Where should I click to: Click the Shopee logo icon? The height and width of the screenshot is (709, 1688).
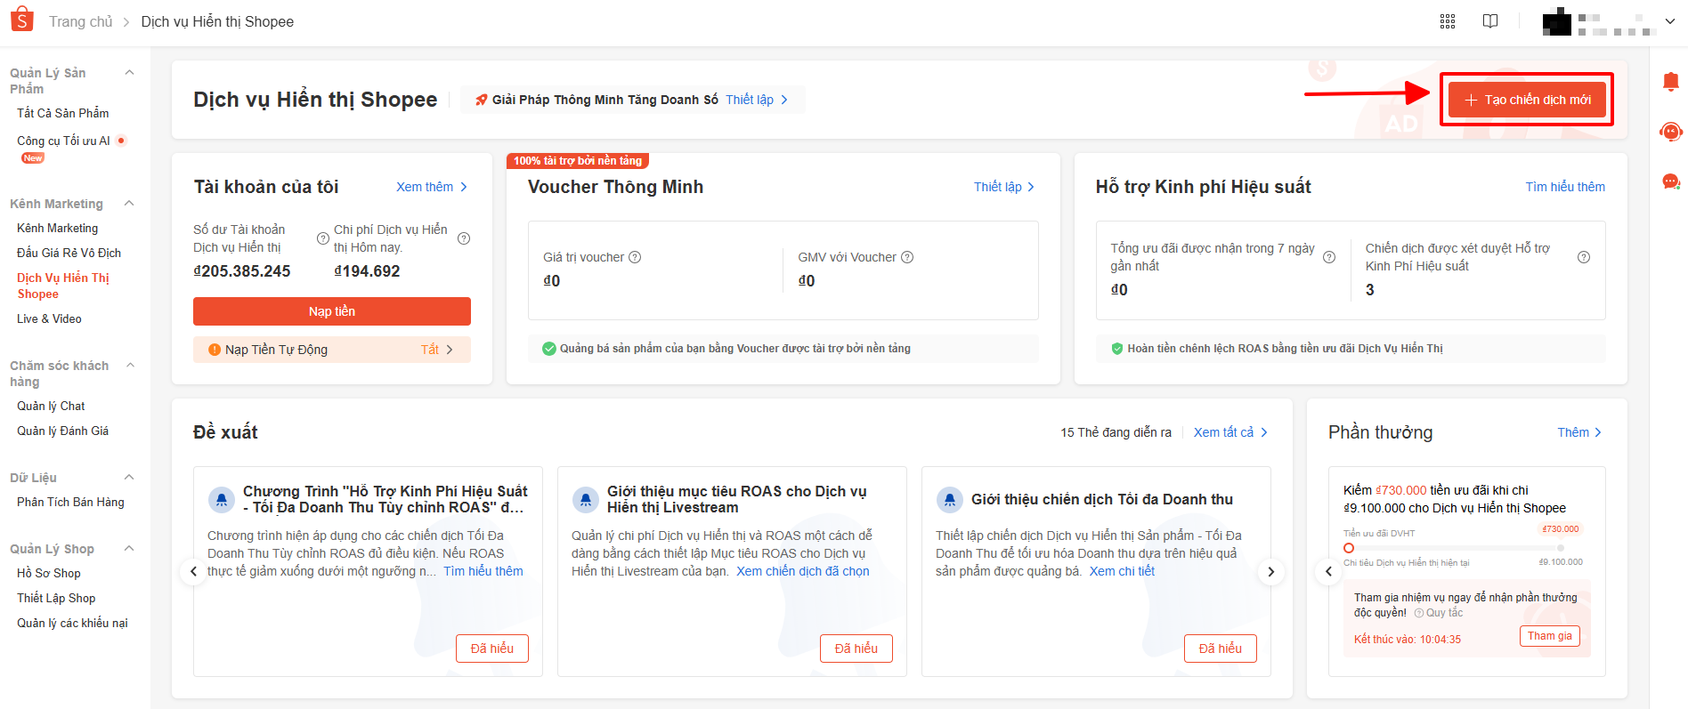coord(21,20)
